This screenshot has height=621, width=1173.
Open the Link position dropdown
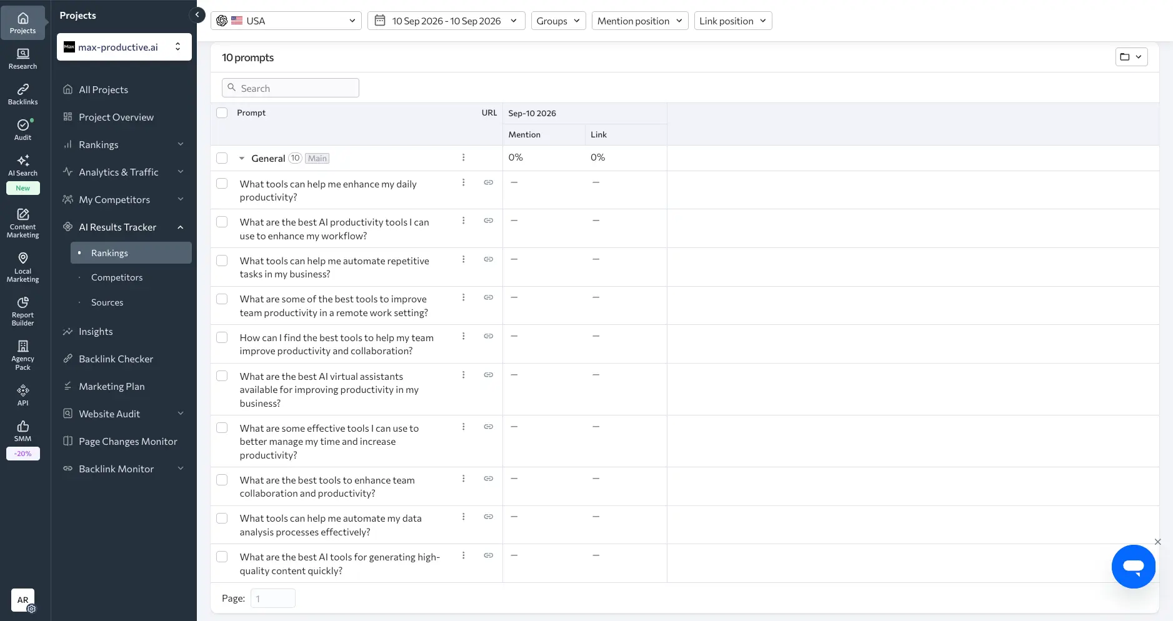coord(732,21)
